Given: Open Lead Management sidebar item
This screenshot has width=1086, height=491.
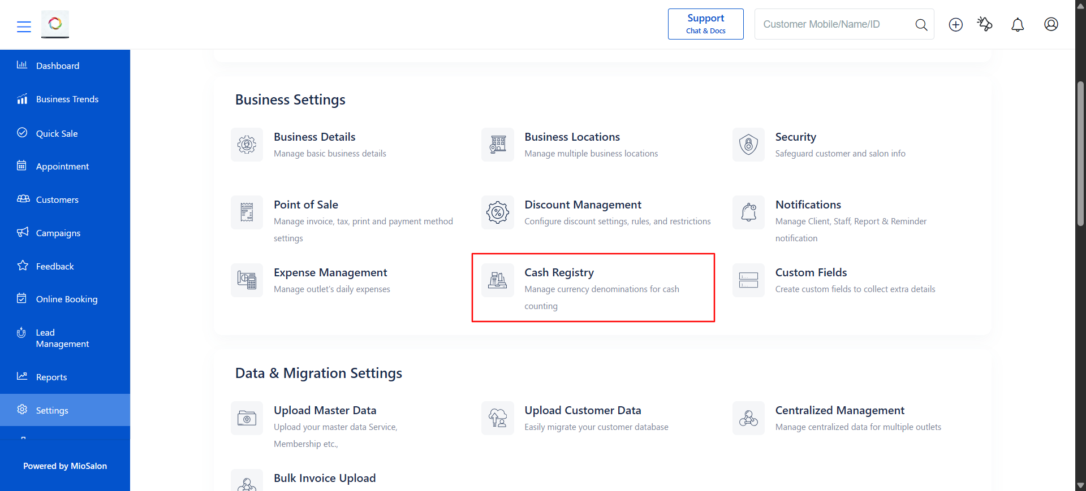Looking at the screenshot, I should (x=65, y=338).
